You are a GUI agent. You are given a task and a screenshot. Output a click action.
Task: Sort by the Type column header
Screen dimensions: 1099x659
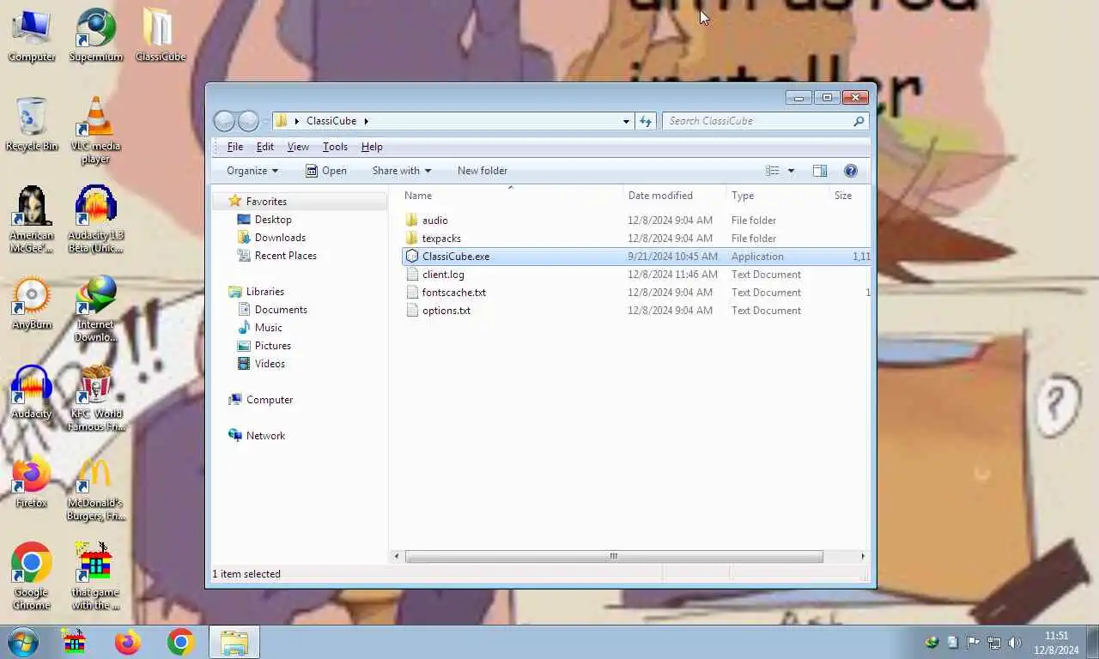(777, 196)
